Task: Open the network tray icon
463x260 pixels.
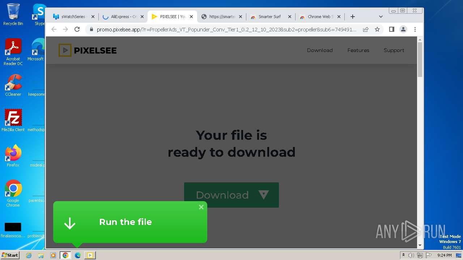Action: (x=420, y=255)
